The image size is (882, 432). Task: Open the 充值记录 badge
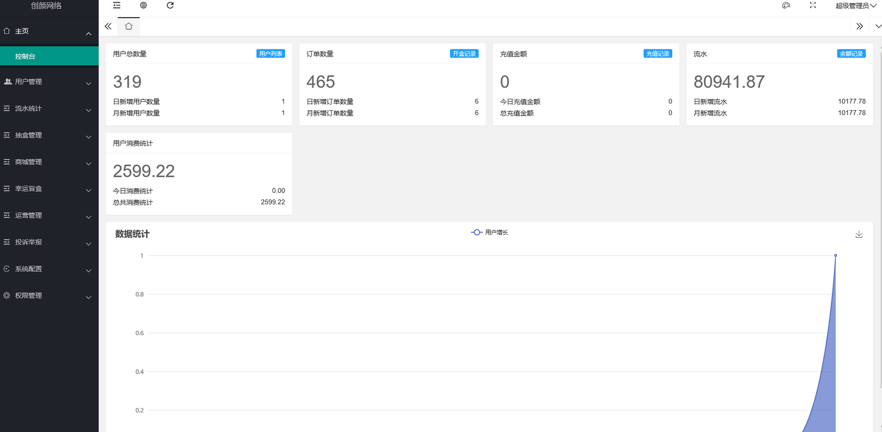click(x=657, y=54)
